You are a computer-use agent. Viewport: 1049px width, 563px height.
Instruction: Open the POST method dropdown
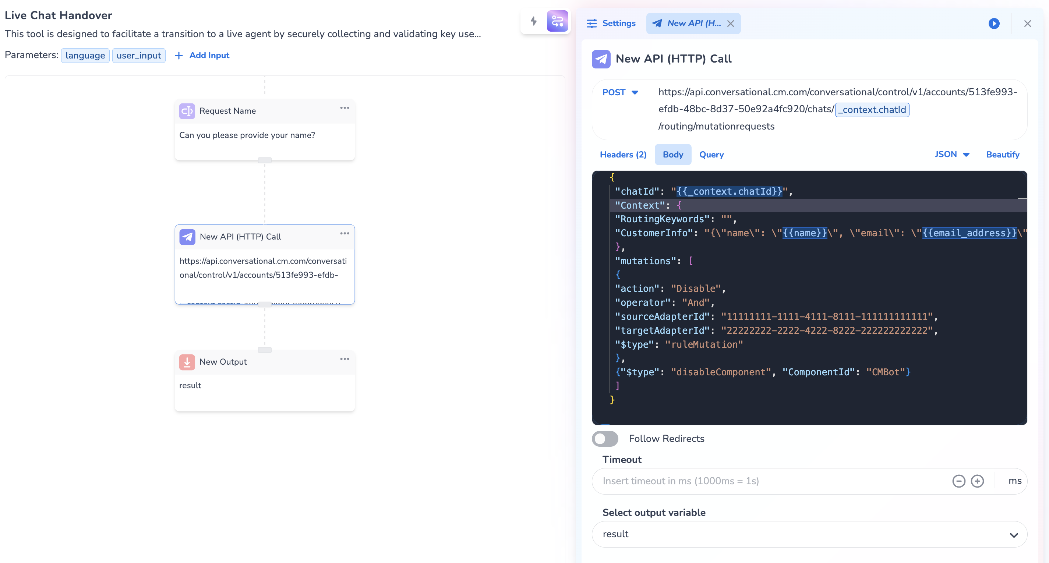click(620, 92)
